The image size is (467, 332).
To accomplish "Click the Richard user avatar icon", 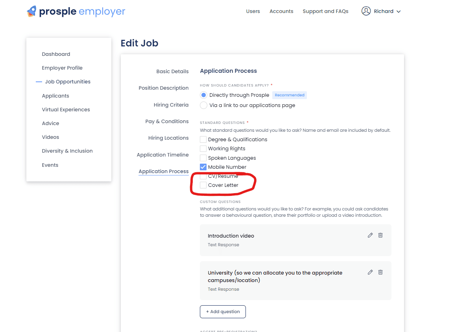I will (366, 11).
